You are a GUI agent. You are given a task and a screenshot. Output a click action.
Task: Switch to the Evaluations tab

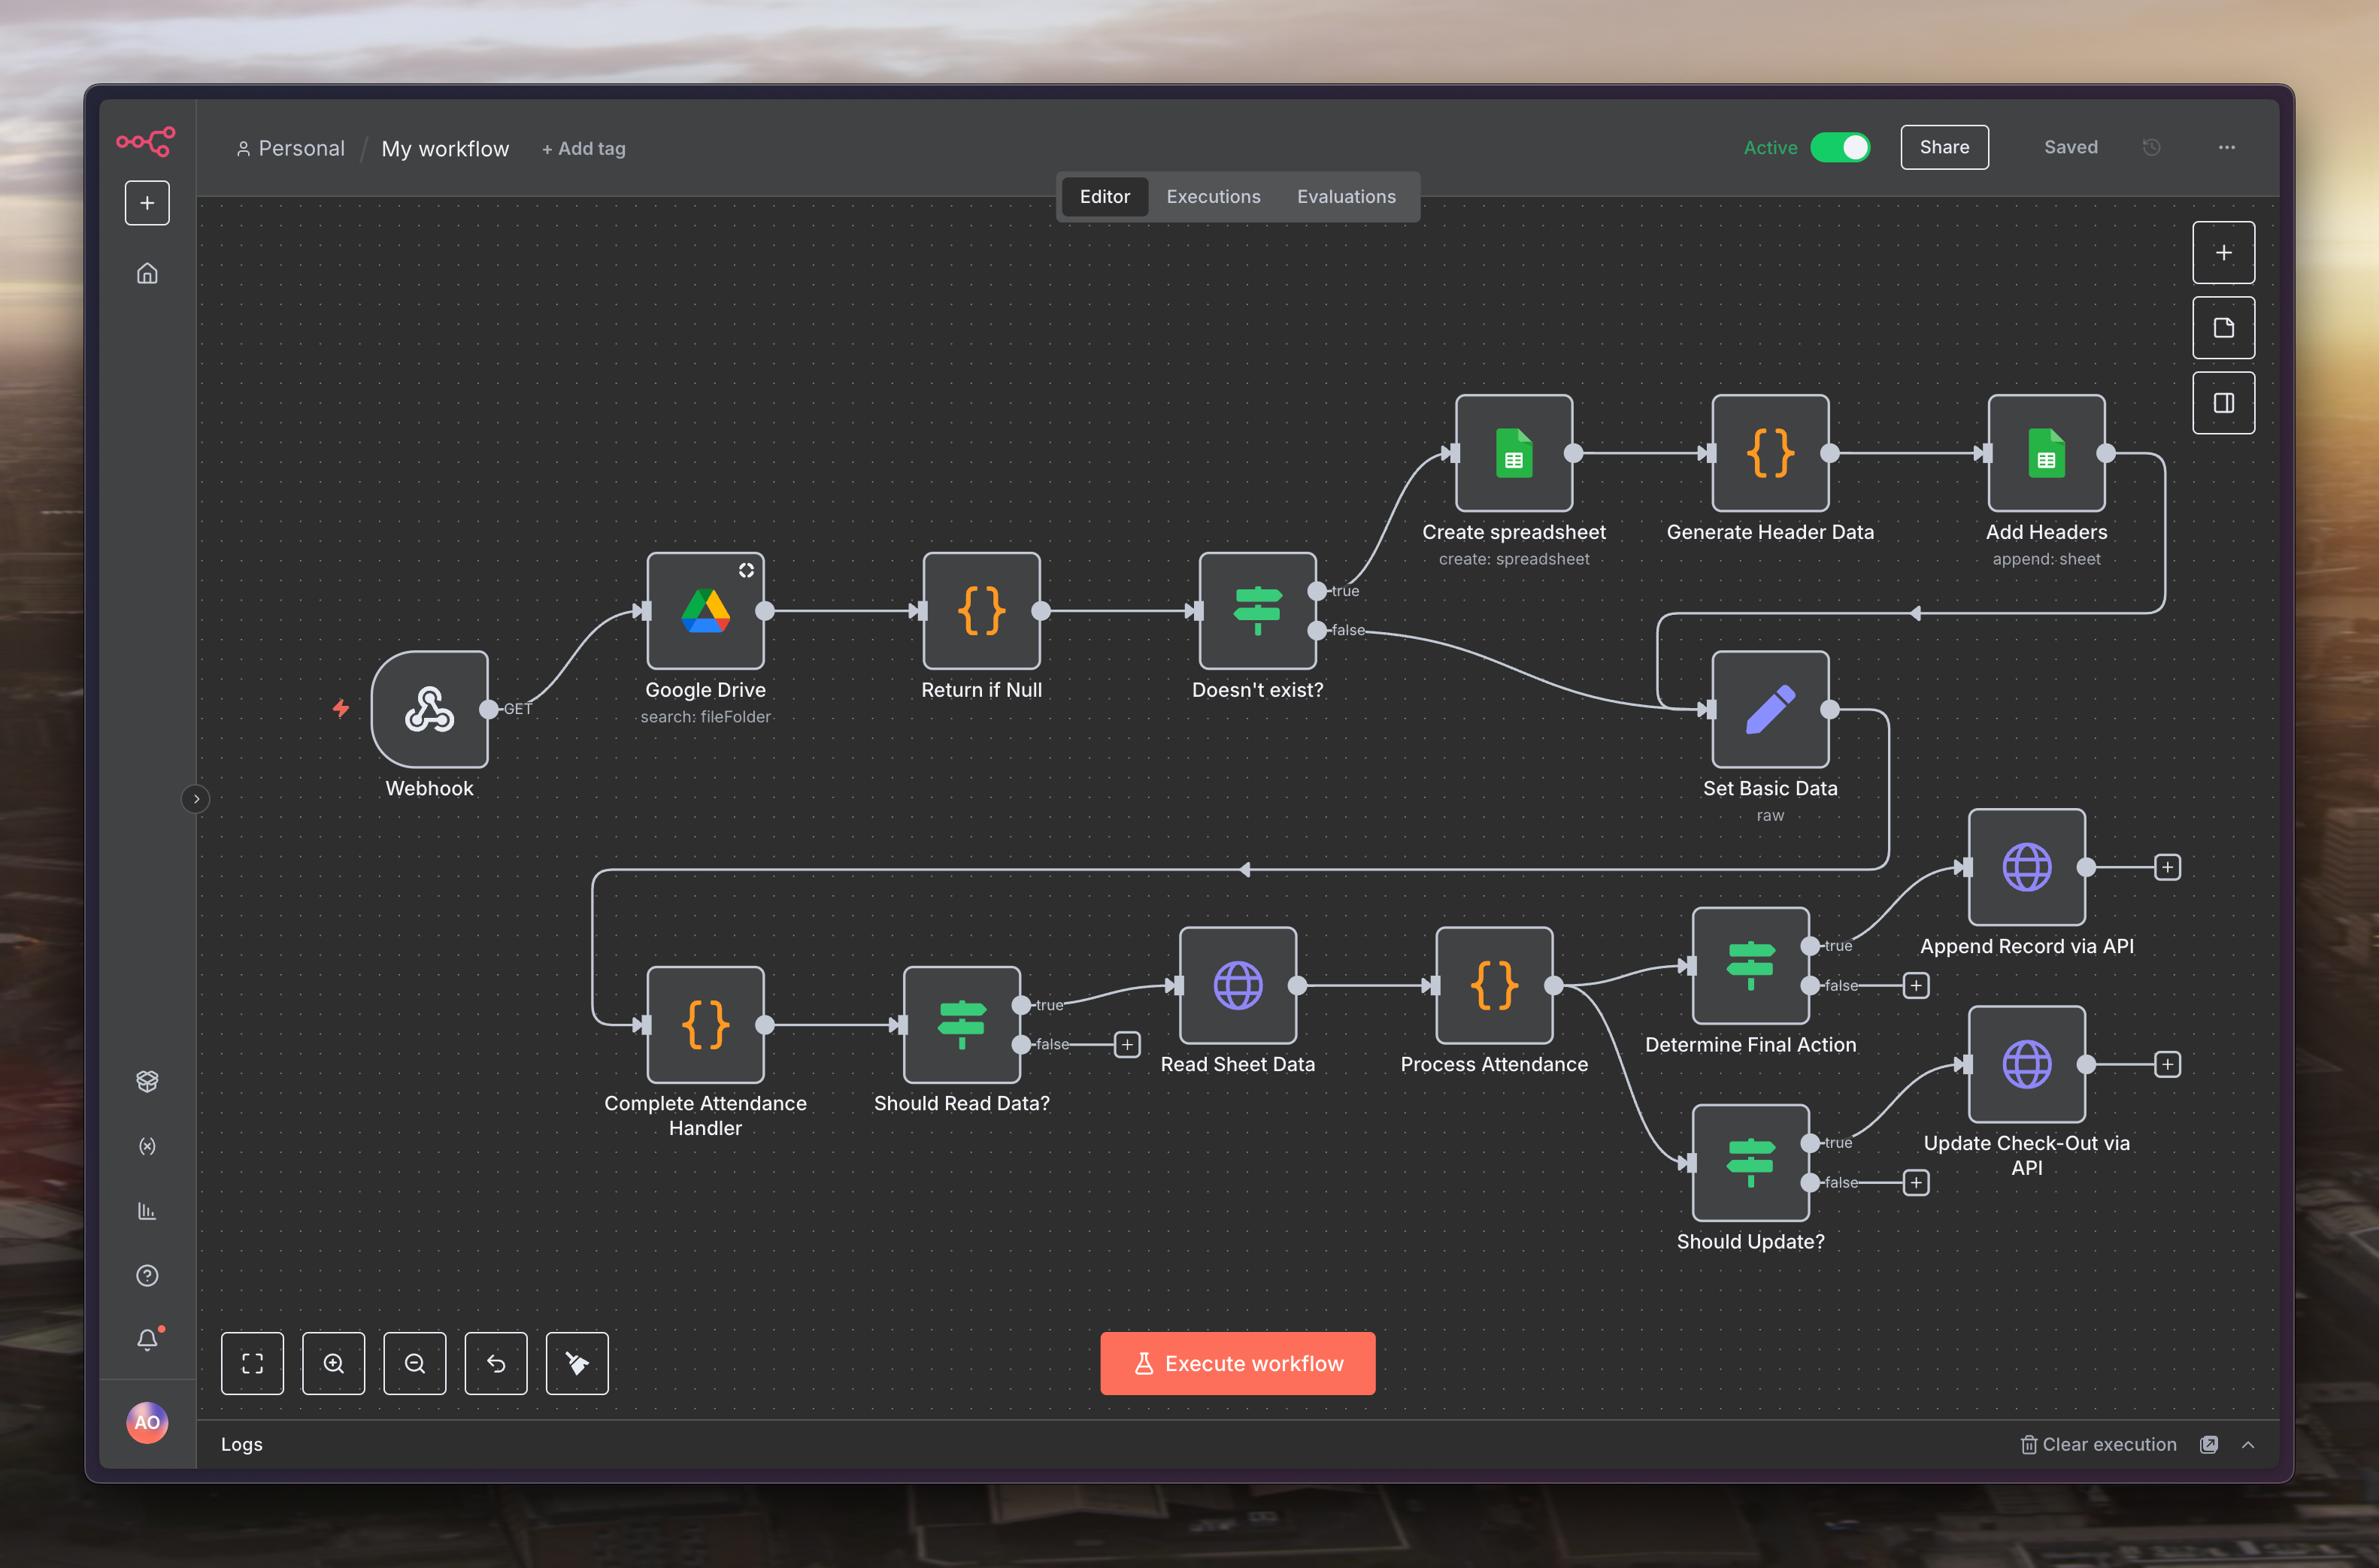coord(1346,197)
